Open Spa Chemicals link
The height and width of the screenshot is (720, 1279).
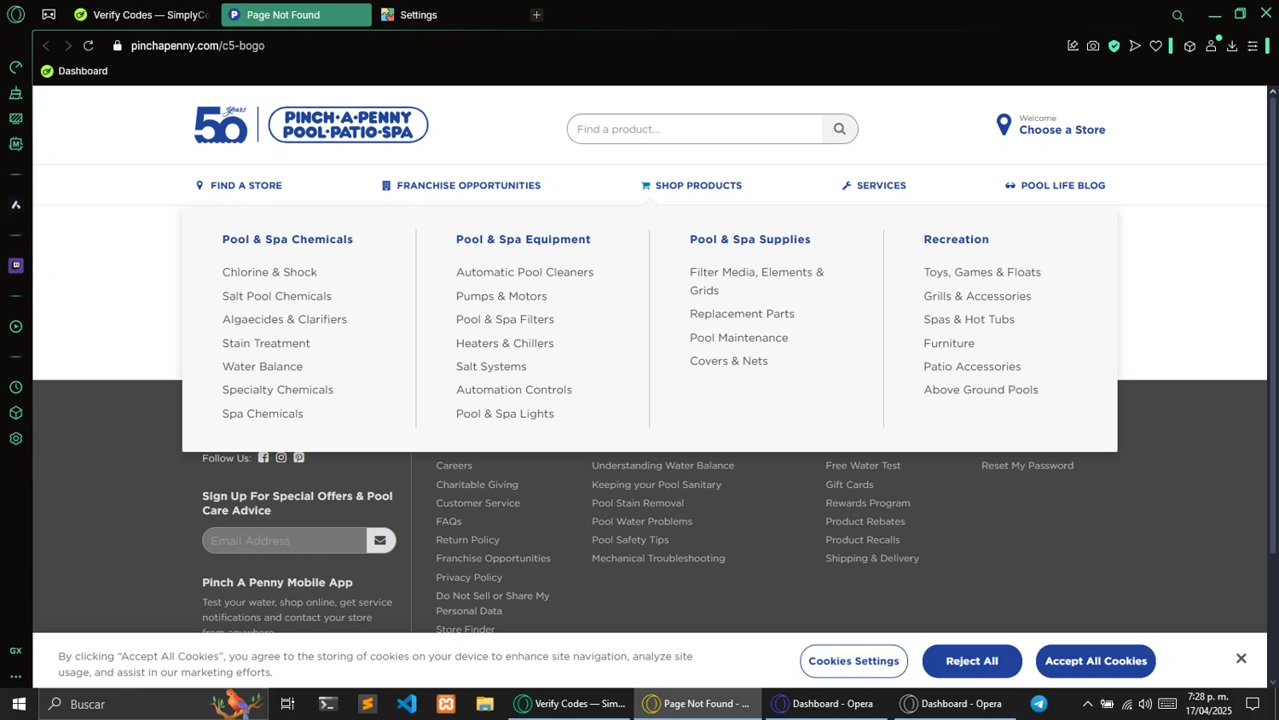(263, 414)
